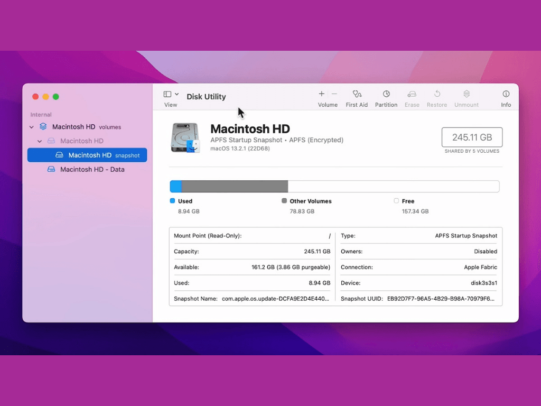Click the Erase toolbar icon
The image size is (541, 406).
coord(412,94)
